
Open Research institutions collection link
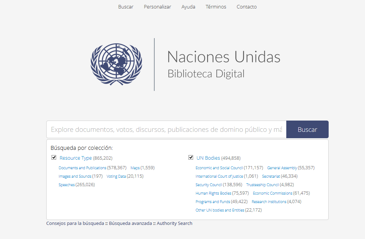pos(269,202)
